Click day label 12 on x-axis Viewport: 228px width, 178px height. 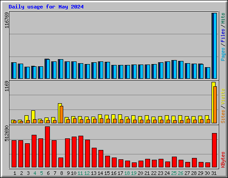(87, 173)
